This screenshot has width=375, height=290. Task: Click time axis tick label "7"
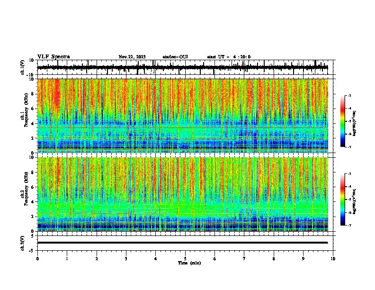click(244, 259)
